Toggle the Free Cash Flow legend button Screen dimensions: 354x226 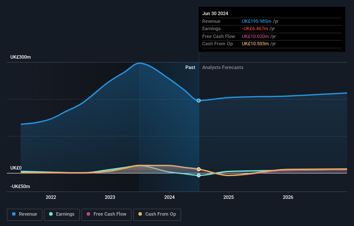click(x=107, y=214)
